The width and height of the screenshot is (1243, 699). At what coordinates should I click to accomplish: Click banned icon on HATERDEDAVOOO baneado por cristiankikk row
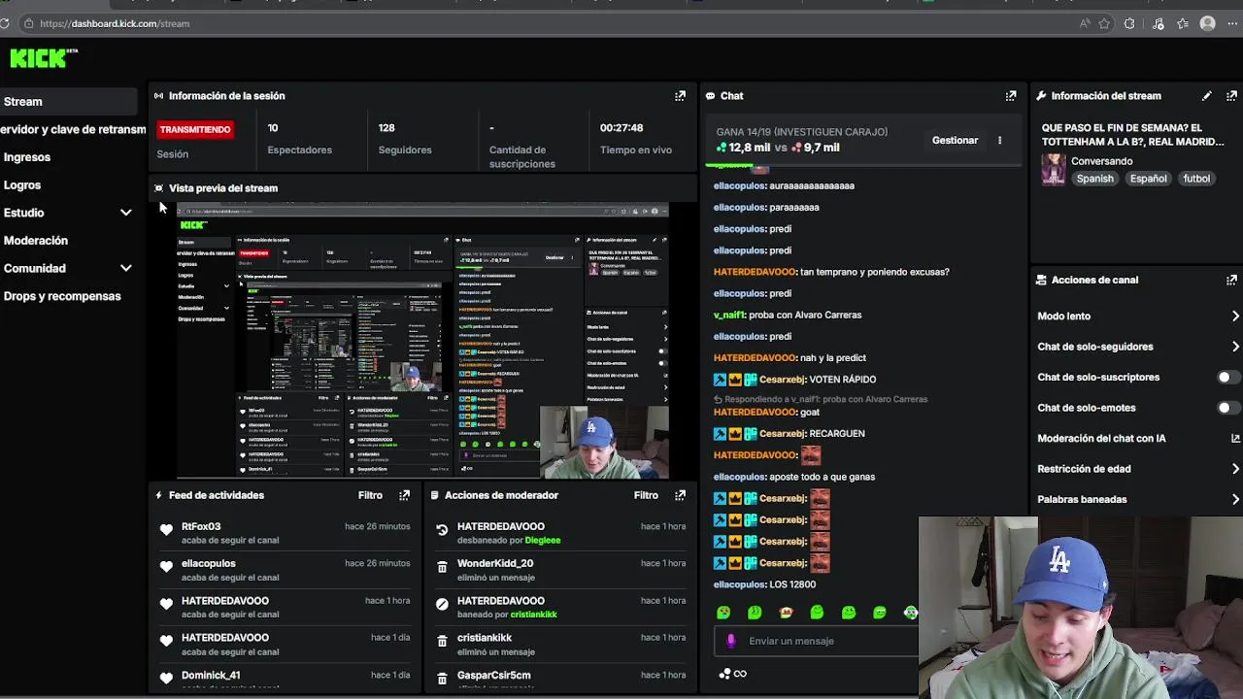point(442,604)
